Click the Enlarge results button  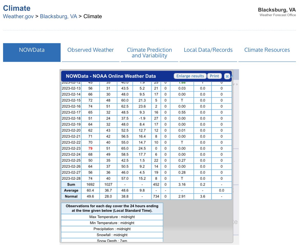pyautogui.click(x=190, y=76)
